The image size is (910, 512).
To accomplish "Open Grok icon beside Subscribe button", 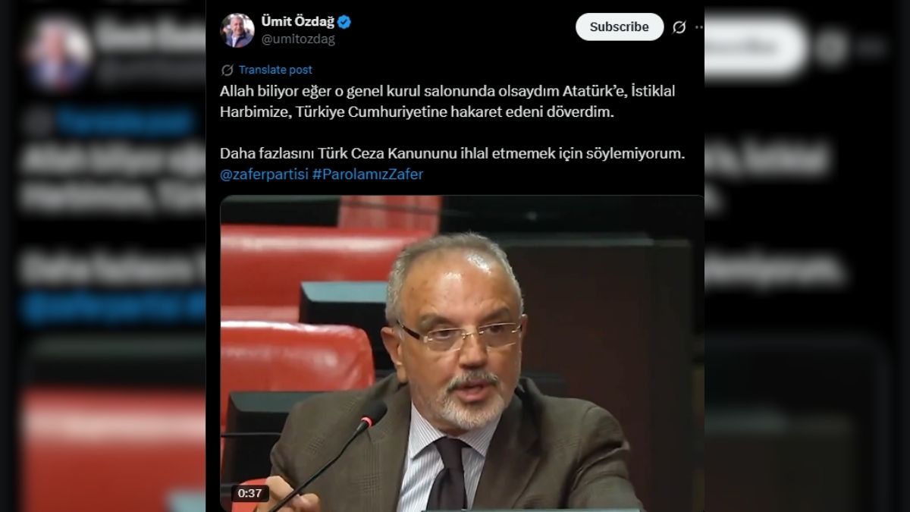I will point(679,27).
